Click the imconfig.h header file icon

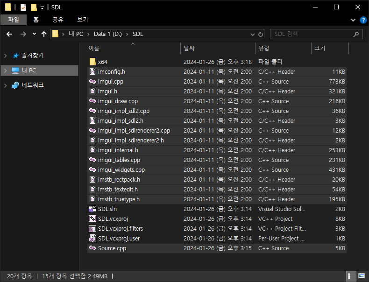coord(92,72)
